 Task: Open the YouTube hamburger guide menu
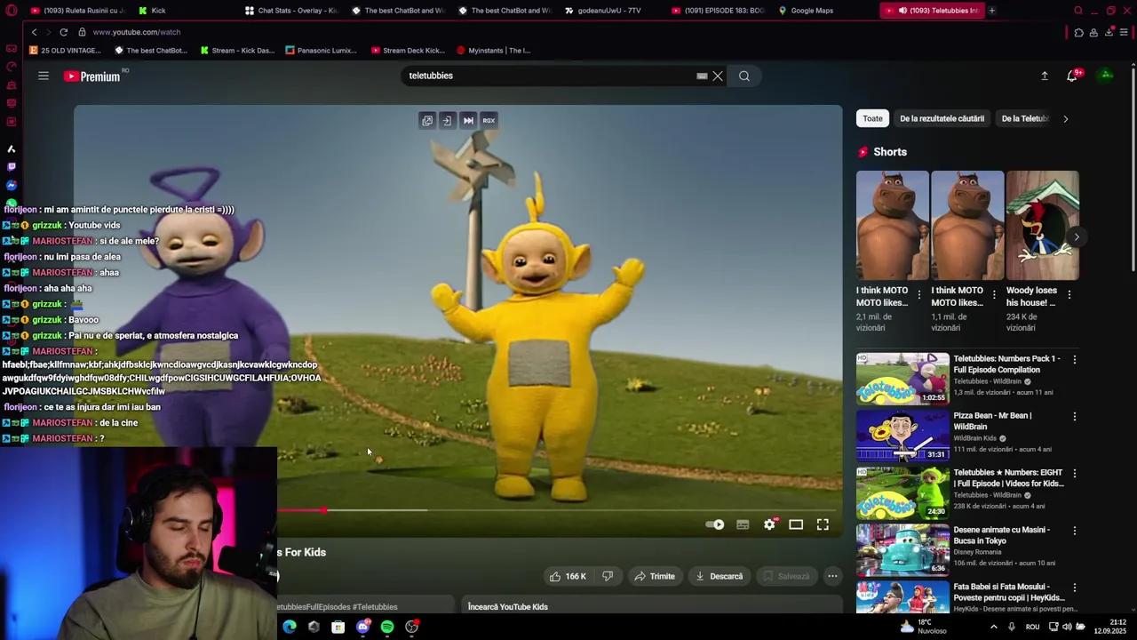43,76
